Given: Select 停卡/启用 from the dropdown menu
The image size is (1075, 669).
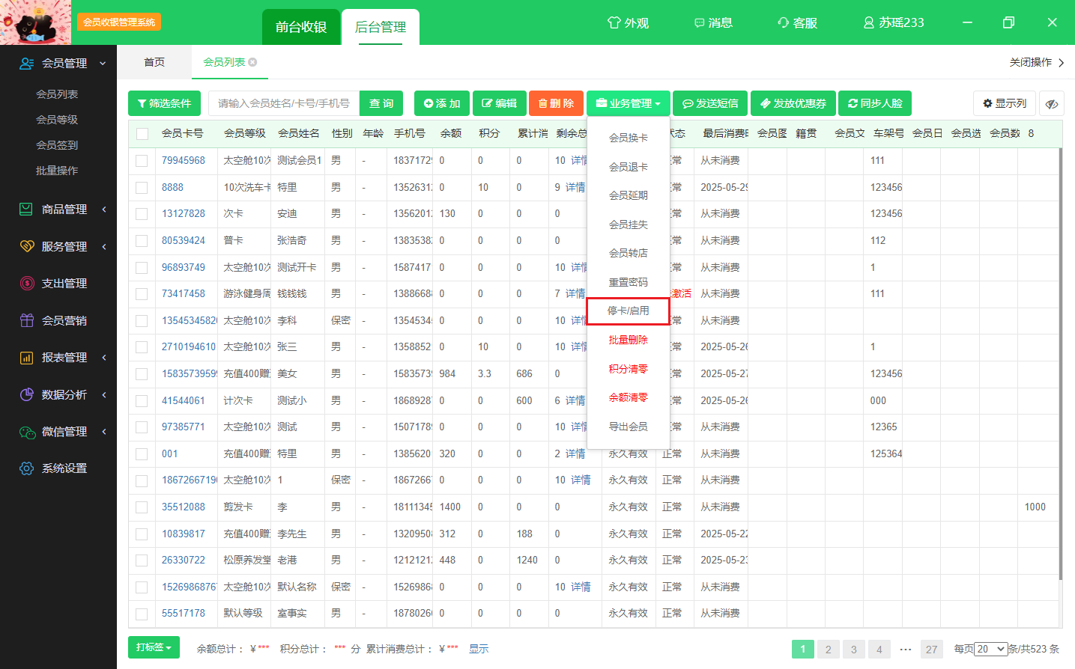Looking at the screenshot, I should (x=628, y=311).
